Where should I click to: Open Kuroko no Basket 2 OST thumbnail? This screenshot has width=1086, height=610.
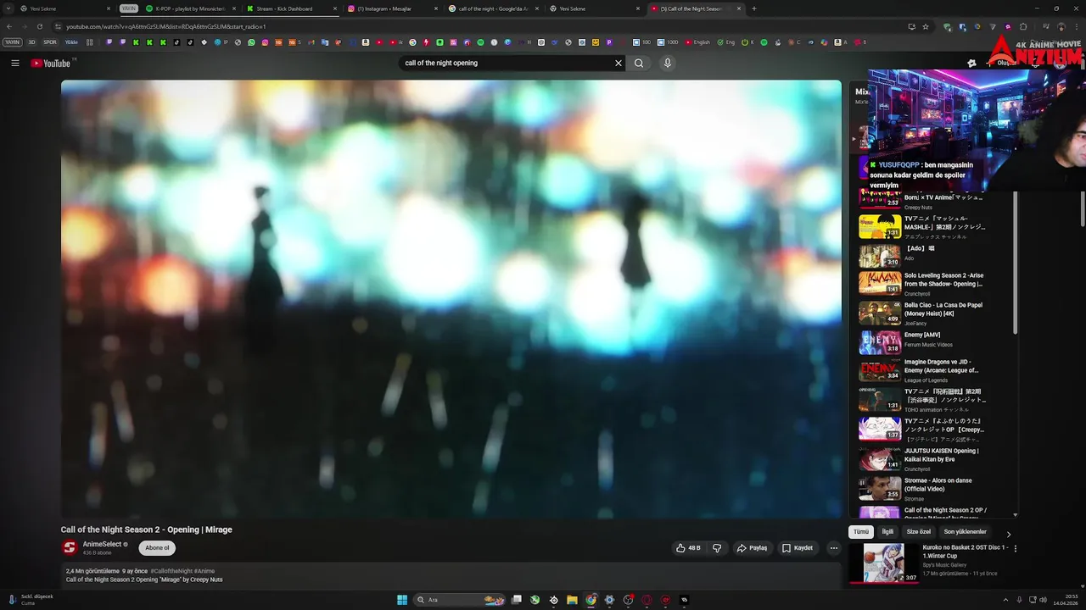click(x=883, y=563)
